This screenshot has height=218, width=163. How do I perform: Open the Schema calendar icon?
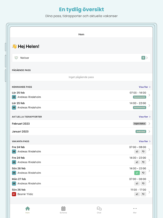[x=63, y=209]
